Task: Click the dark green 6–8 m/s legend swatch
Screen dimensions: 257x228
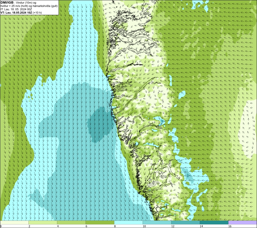Action: coord(100,223)
